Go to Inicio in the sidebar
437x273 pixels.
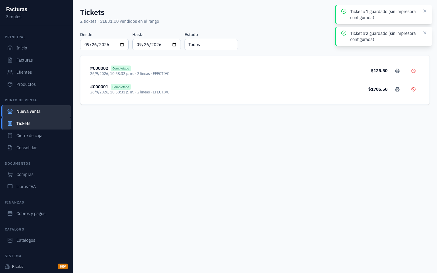[x=36, y=48]
